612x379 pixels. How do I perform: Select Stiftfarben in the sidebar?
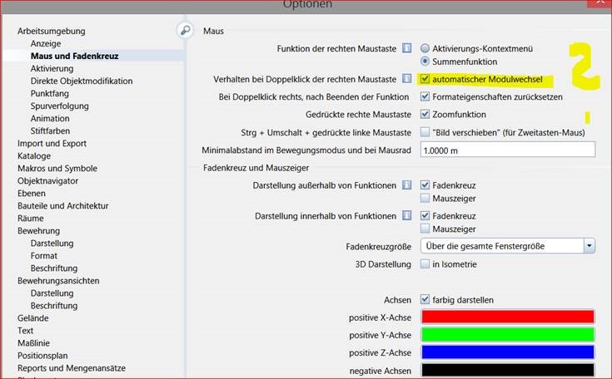pos(51,130)
